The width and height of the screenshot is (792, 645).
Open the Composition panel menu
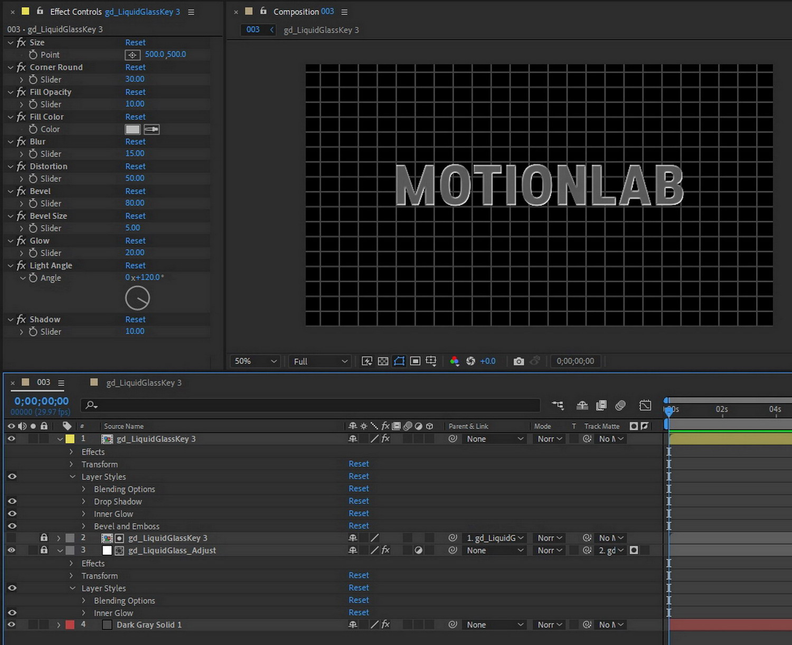[344, 12]
